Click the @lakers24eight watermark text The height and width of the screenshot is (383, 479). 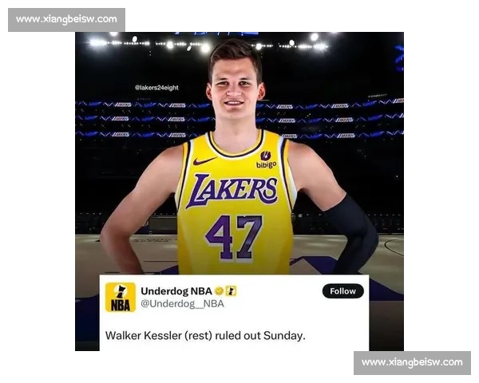[x=156, y=88]
